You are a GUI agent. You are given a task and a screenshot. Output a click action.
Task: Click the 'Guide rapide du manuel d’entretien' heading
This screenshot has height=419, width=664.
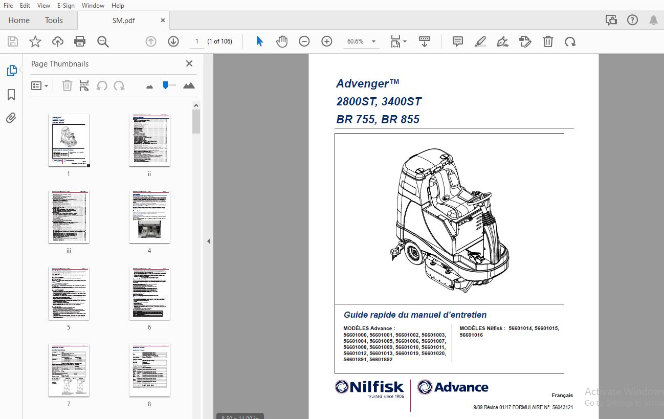click(x=415, y=315)
